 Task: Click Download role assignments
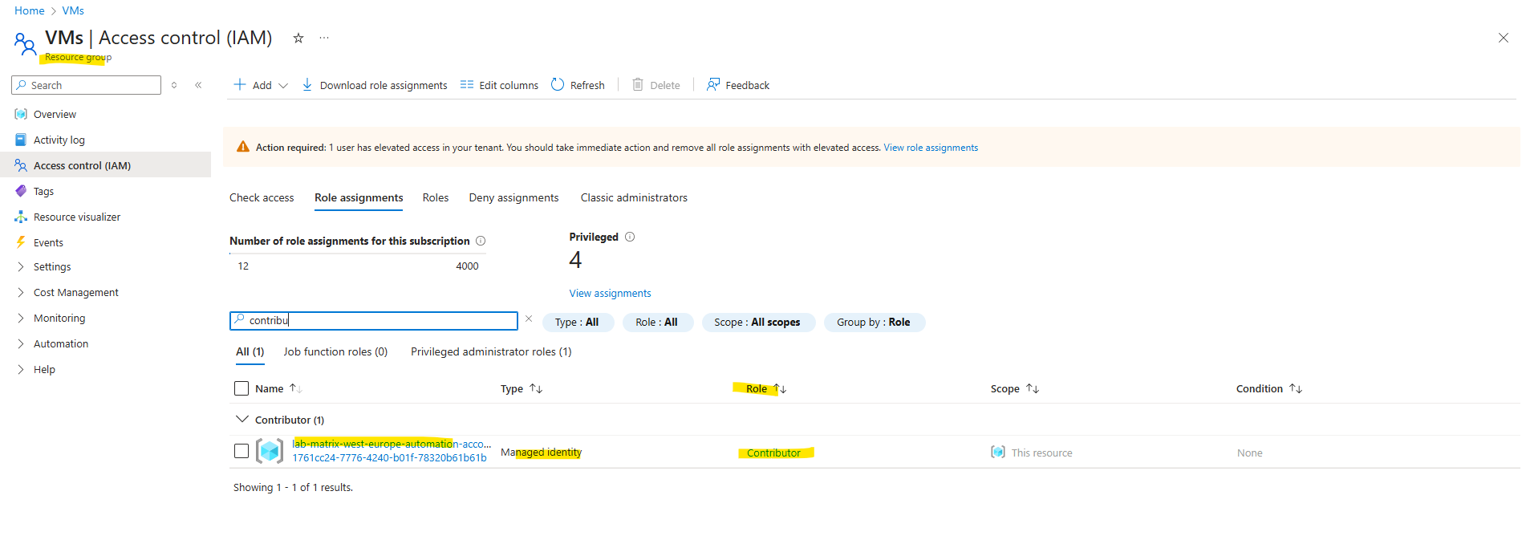point(375,85)
